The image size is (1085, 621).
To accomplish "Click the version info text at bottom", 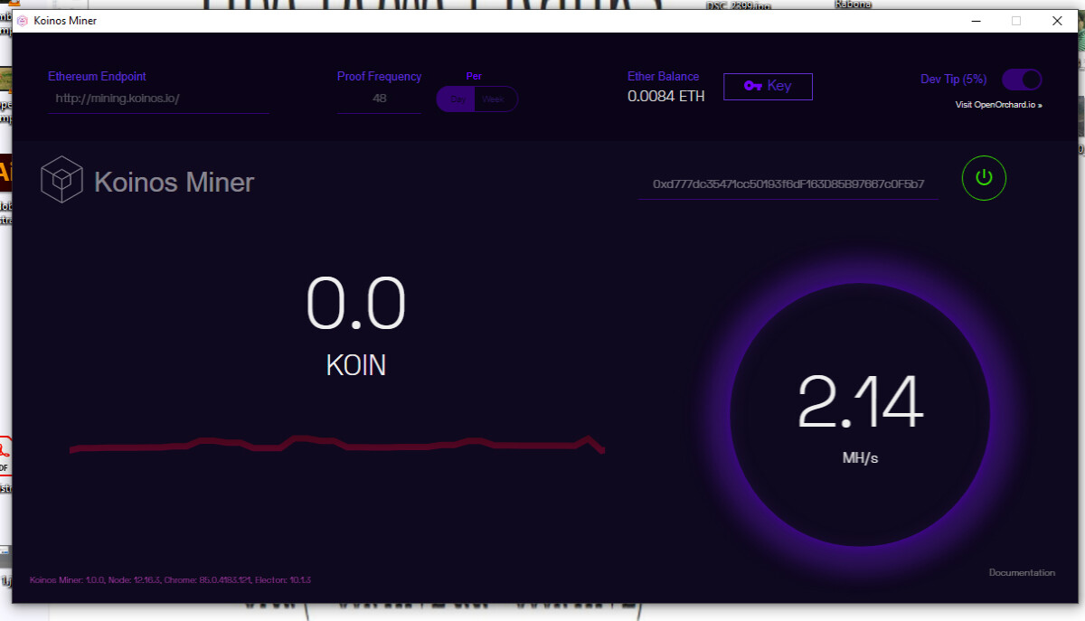I will [x=171, y=579].
